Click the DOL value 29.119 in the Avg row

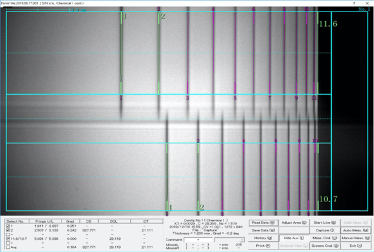(115, 248)
